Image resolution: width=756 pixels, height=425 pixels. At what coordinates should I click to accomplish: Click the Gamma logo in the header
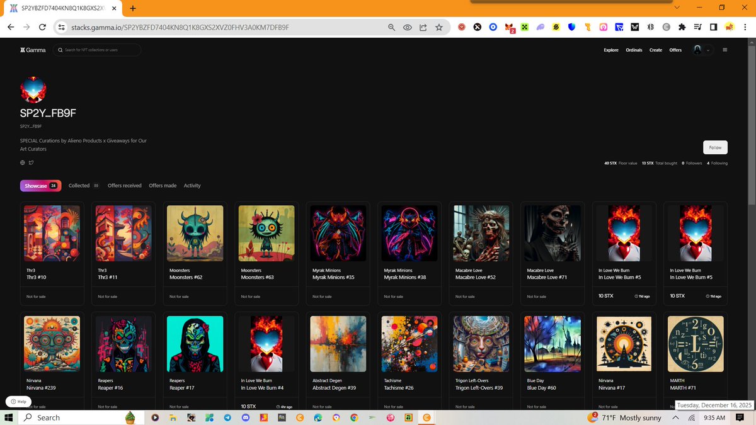[x=33, y=50]
